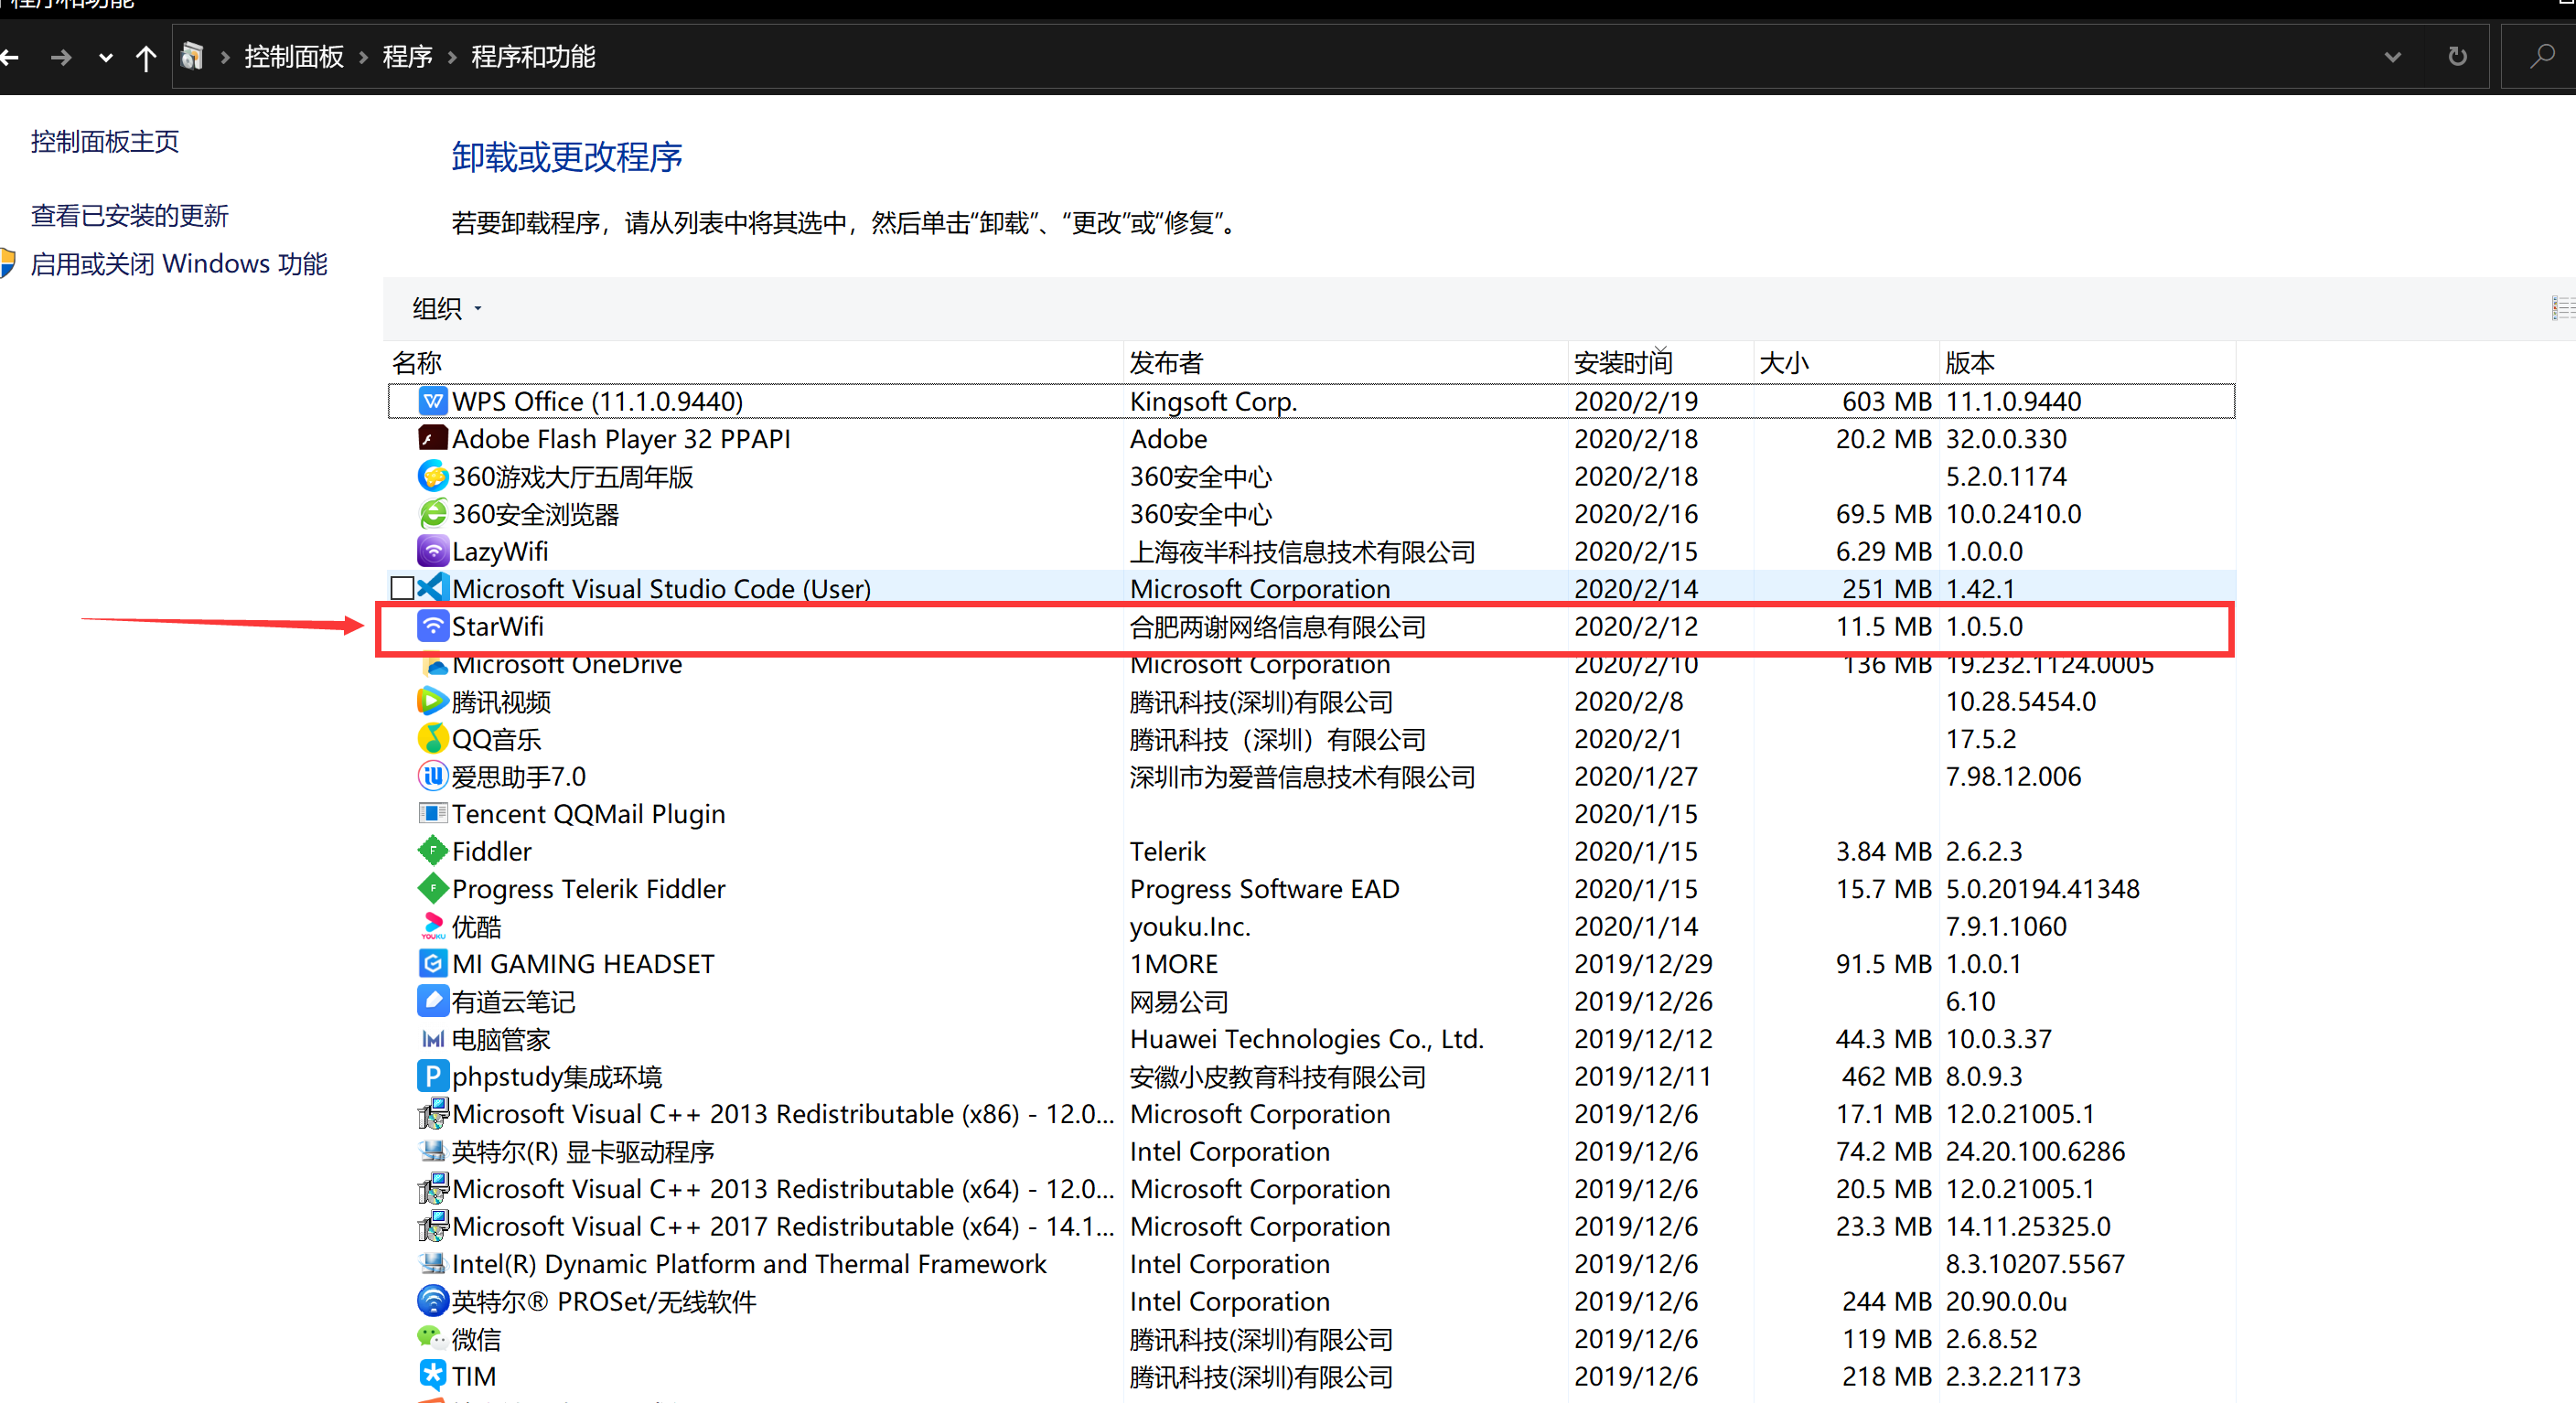Click the Visual C++ 2013 (x86) icon
Viewport: 2576px width, 1403px height.
[x=432, y=1113]
